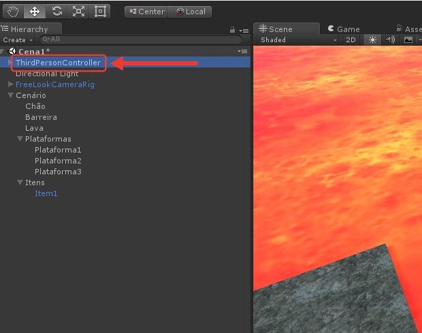
Task: Toggle scene audio speaker icon
Action: point(390,40)
